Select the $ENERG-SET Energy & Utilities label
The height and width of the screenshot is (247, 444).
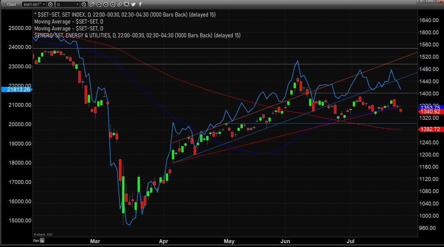click(x=137, y=36)
